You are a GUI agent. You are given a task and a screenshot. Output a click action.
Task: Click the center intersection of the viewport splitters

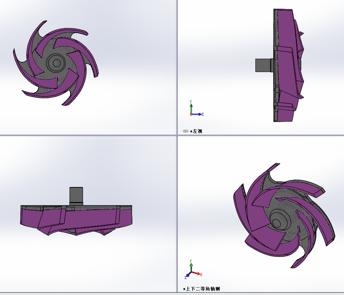[x=177, y=135]
